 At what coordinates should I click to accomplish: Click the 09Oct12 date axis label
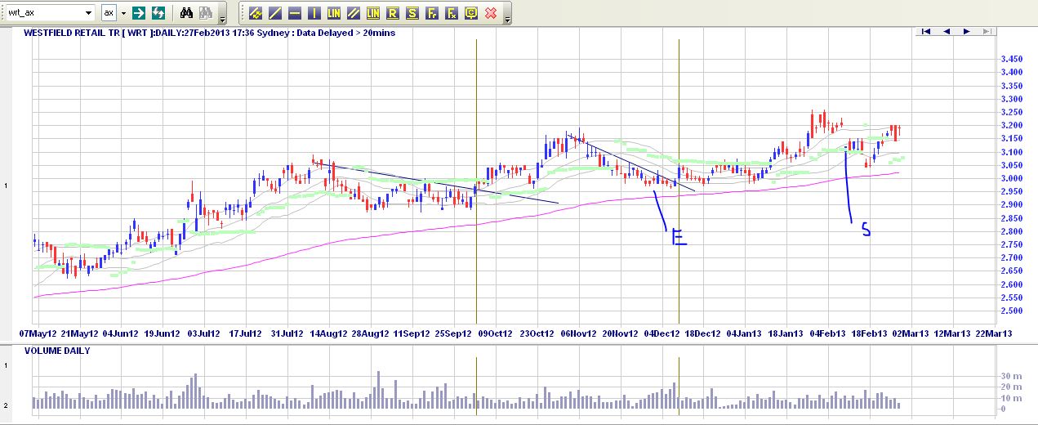point(497,333)
